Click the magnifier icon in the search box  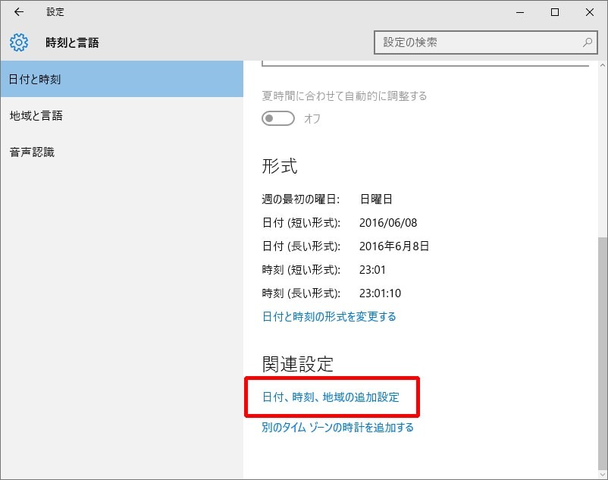pyautogui.click(x=586, y=42)
